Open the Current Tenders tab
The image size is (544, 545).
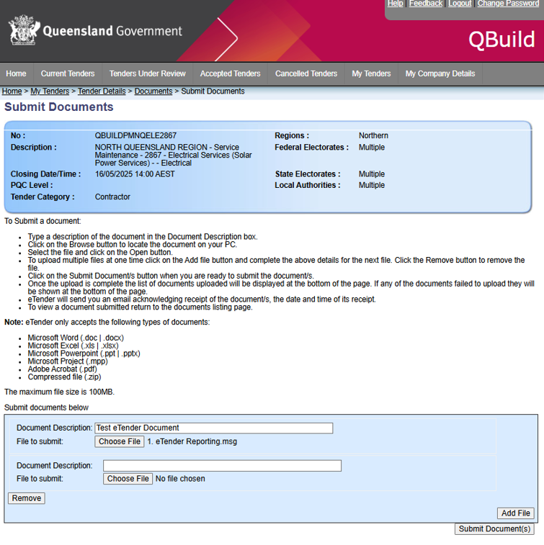(x=68, y=73)
